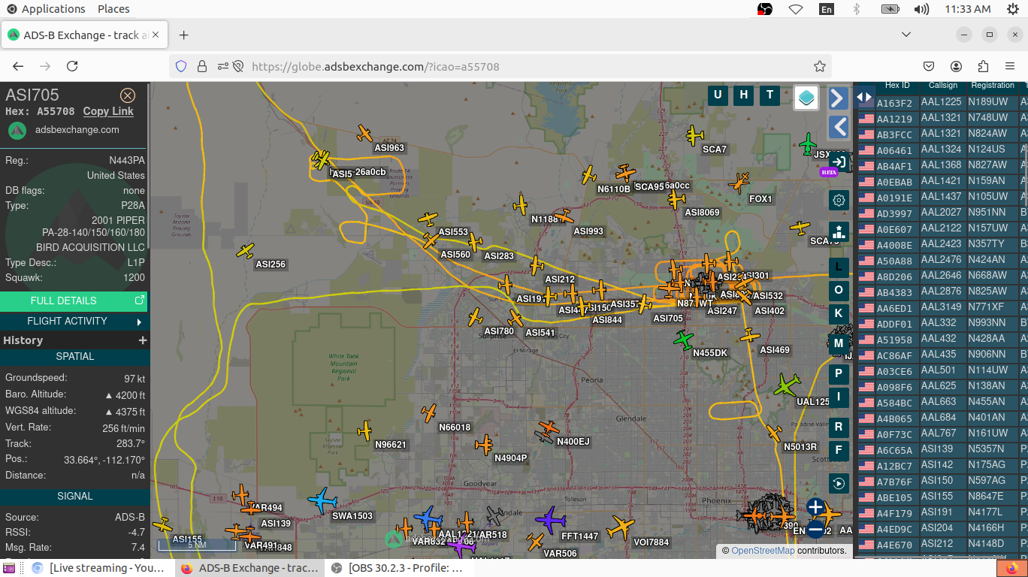The image size is (1028, 577).
Task: Toggle the P map option
Action: point(839,373)
